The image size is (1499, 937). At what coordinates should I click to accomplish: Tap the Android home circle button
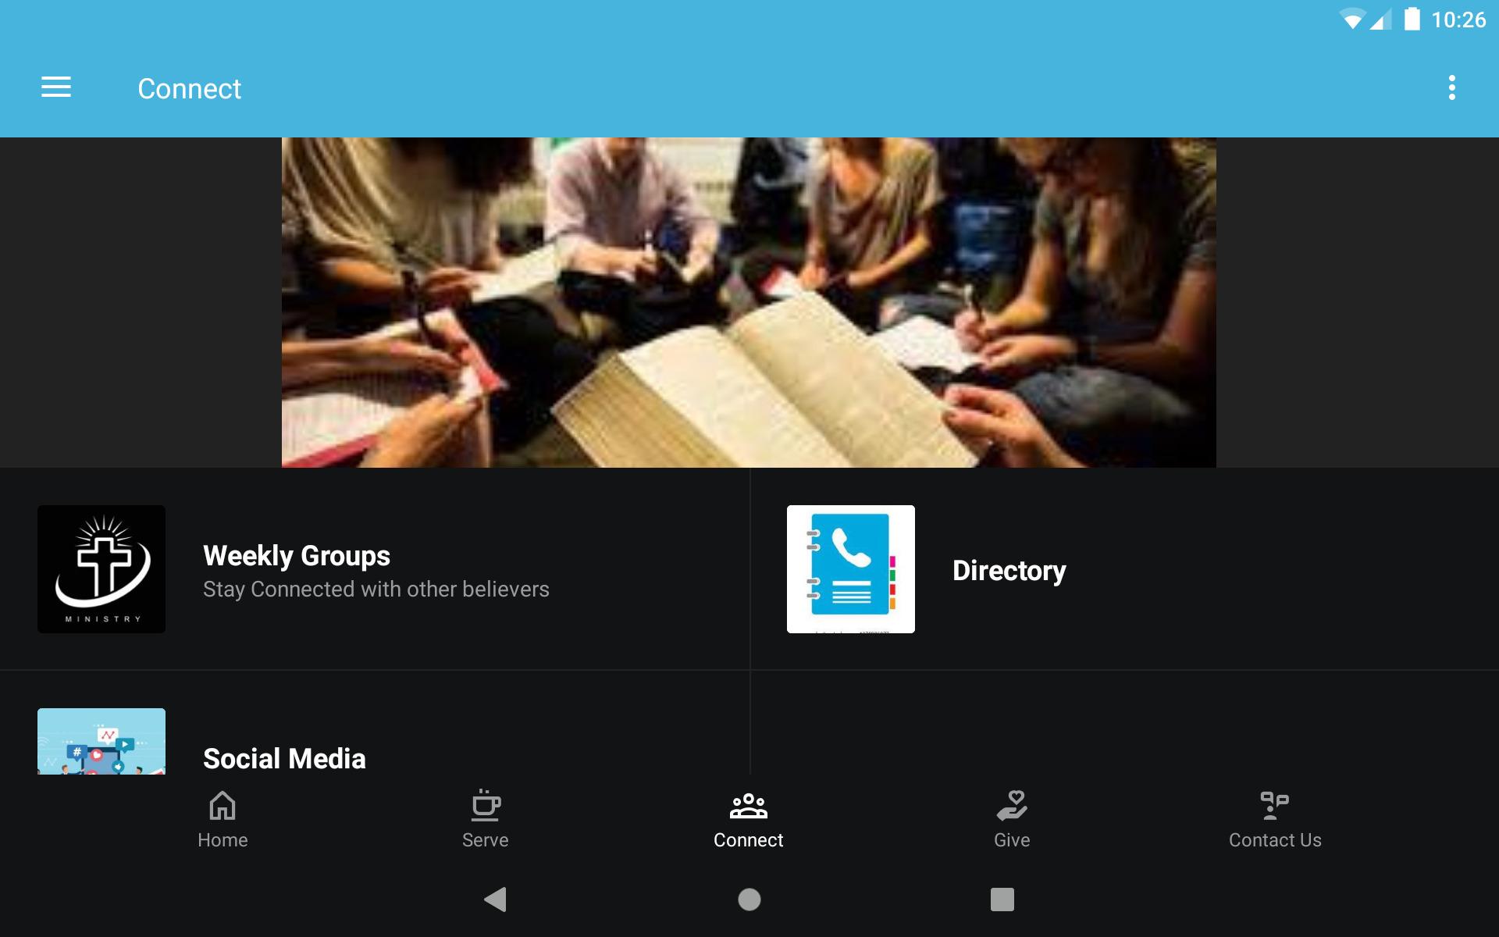(x=749, y=900)
